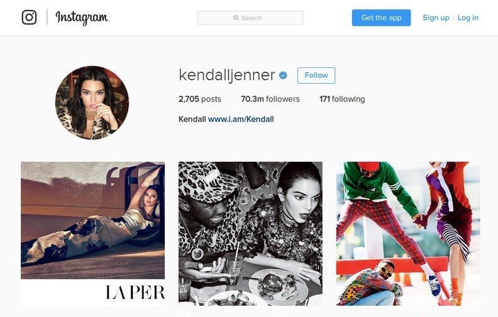Viewport: 498px width, 317px height.
Task: Open the Sign up link
Action: [436, 18]
